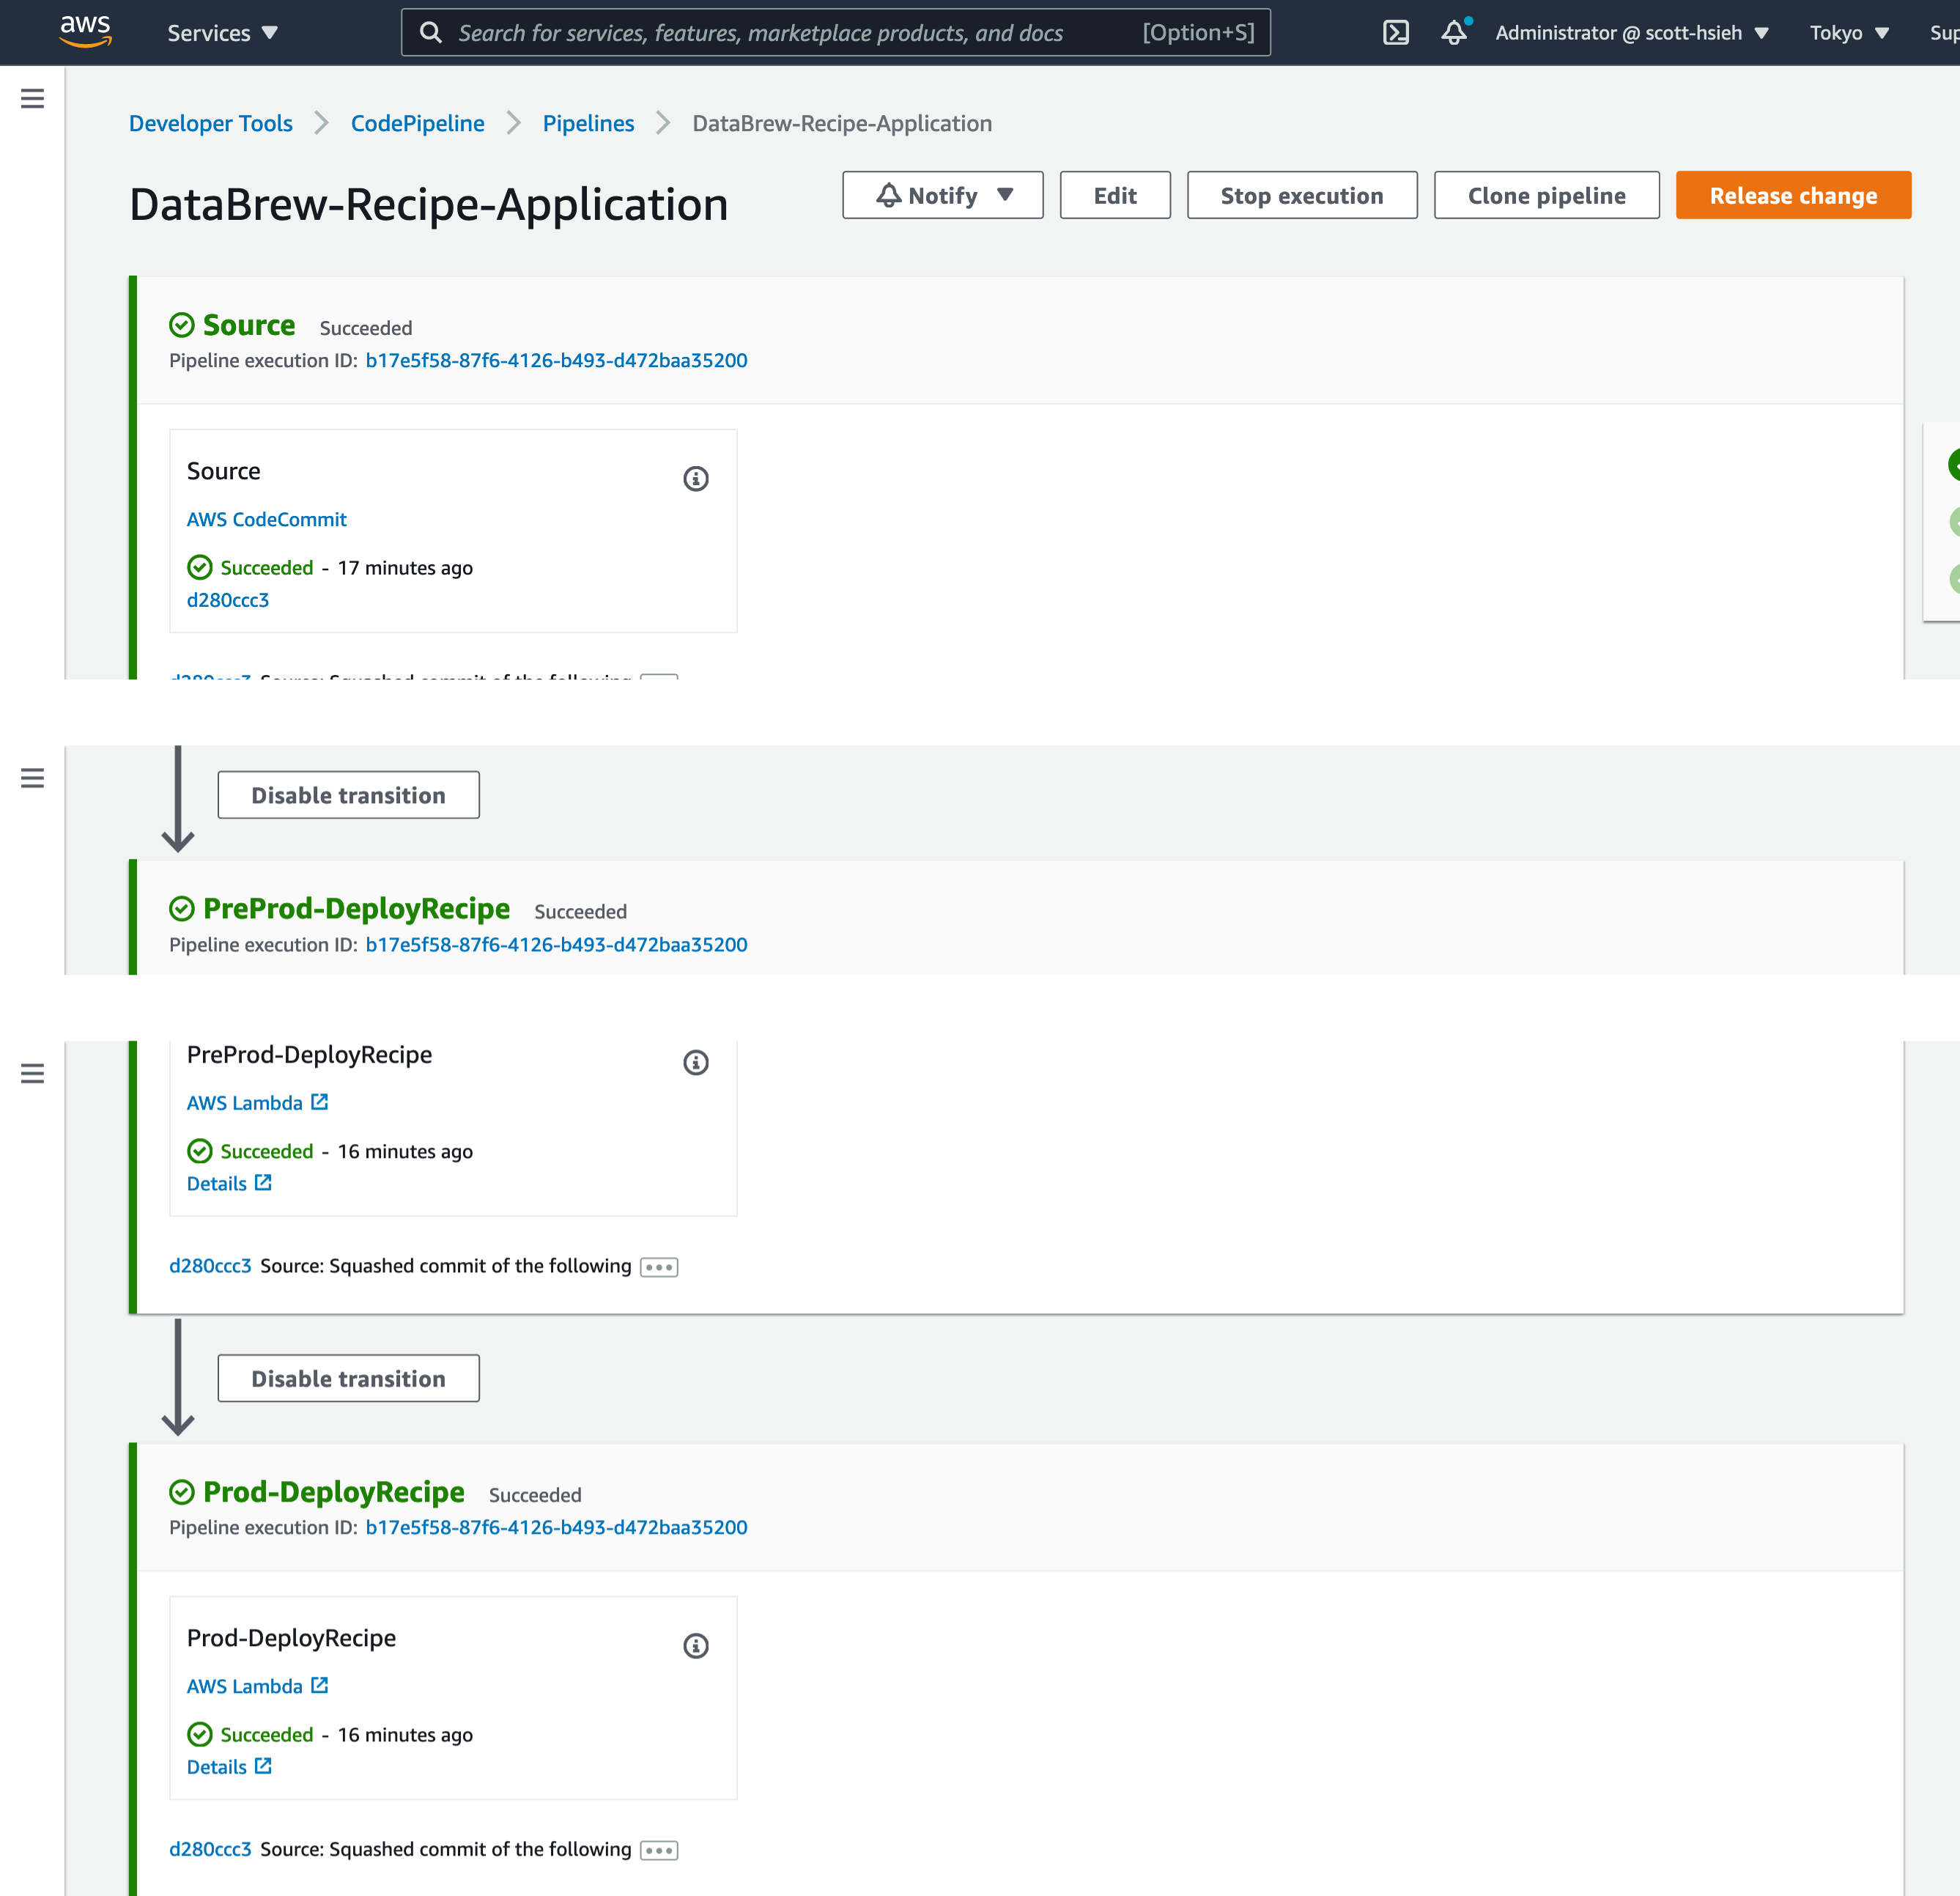Go to Pipelines breadcrumb

pyautogui.click(x=588, y=123)
